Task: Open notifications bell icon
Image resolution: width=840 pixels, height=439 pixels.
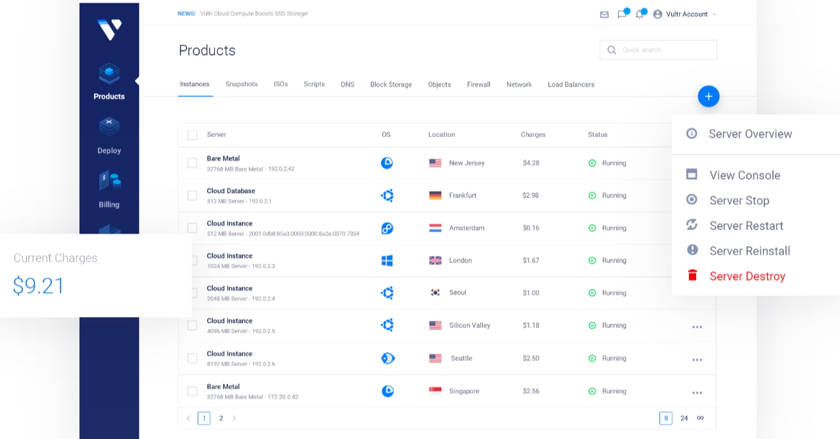Action: click(x=639, y=14)
